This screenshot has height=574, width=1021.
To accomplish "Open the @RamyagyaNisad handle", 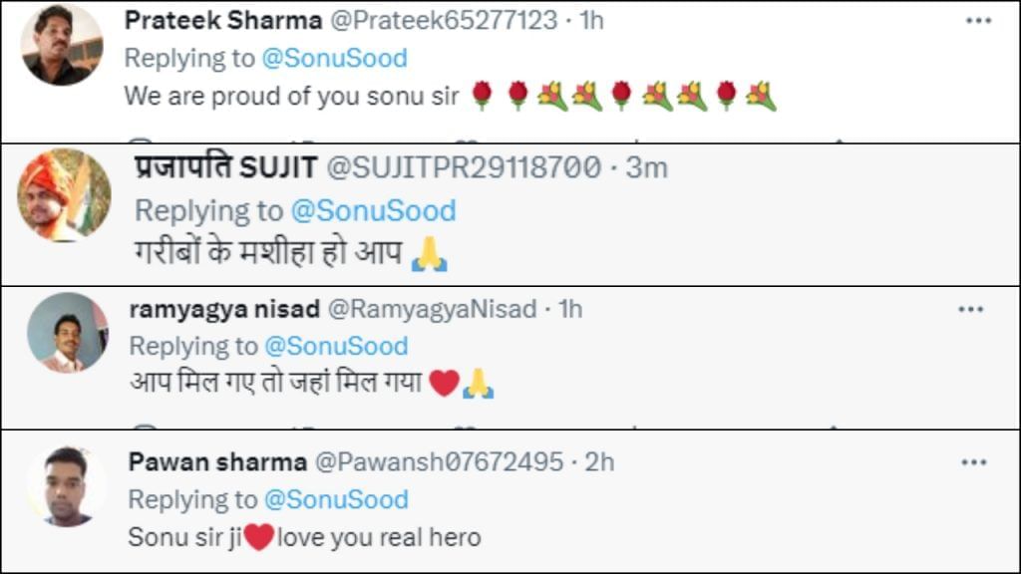I will [433, 309].
